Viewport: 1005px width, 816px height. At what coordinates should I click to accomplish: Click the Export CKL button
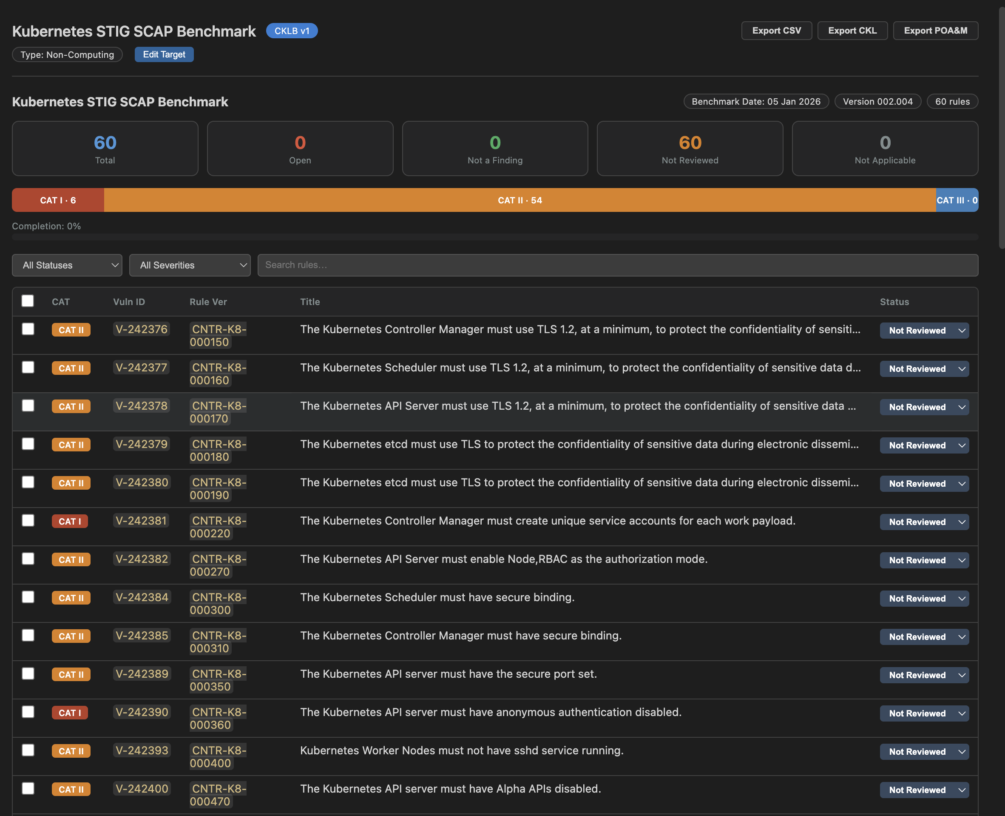coord(852,30)
